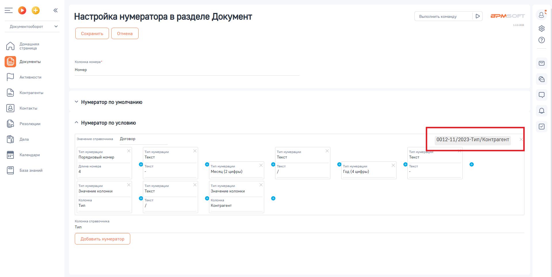Add block after Месяц (2 цифры) with plus

coord(273,165)
